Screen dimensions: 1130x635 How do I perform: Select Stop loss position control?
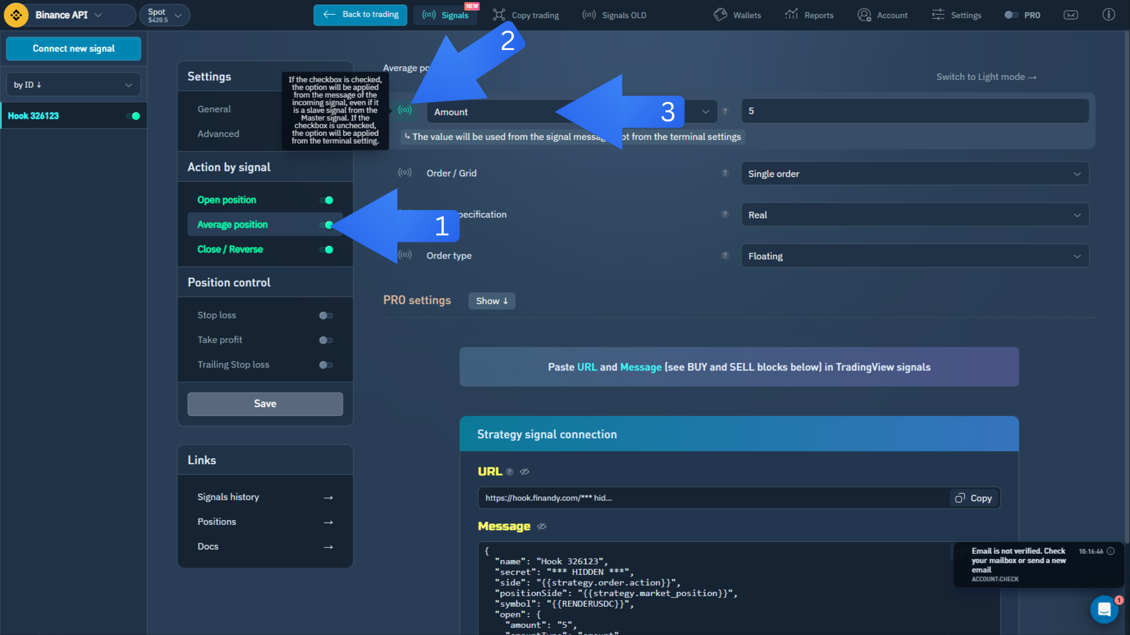[217, 315]
